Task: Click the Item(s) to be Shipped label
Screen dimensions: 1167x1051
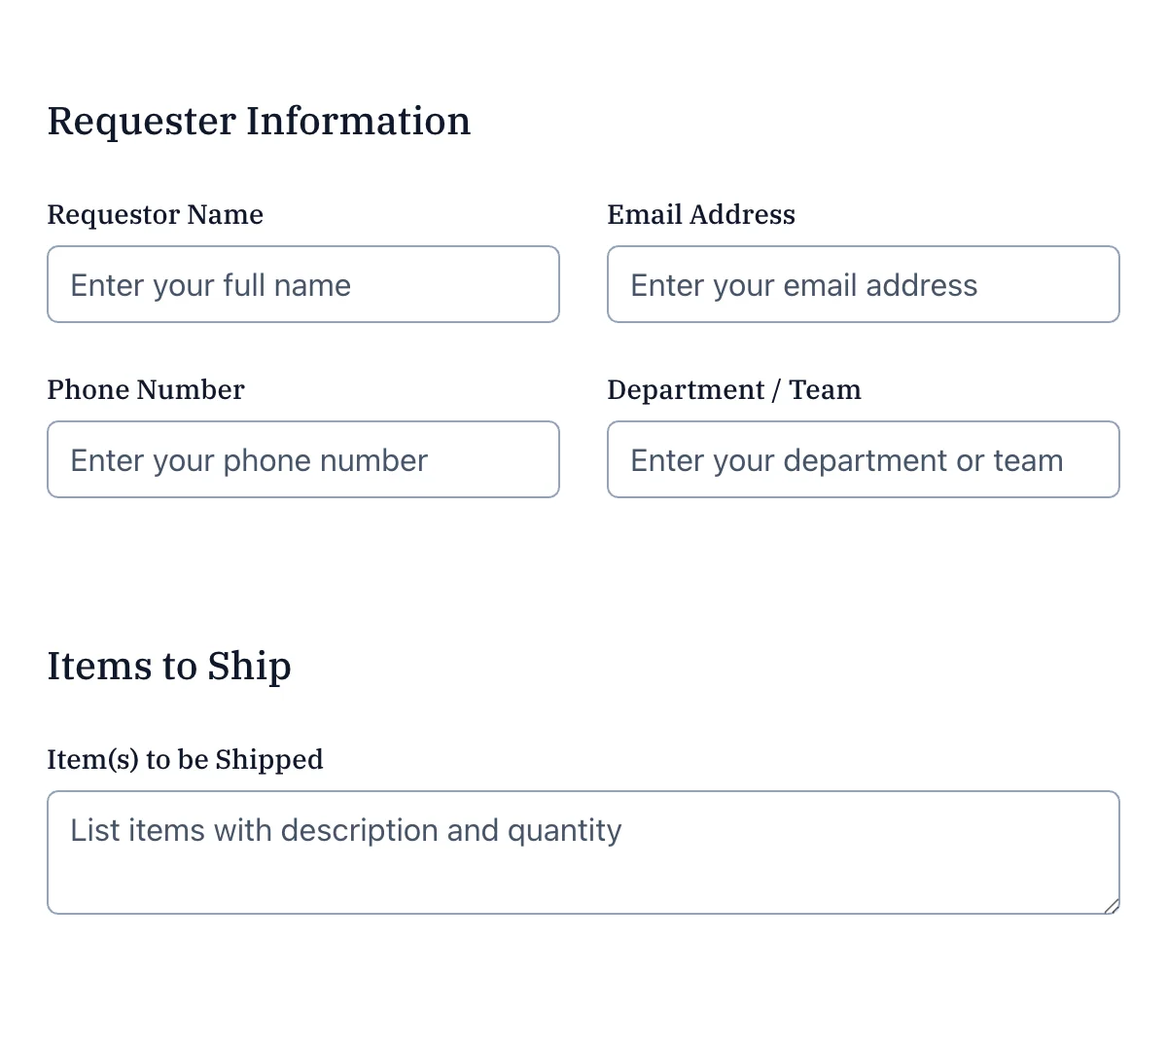Action: pos(185,759)
